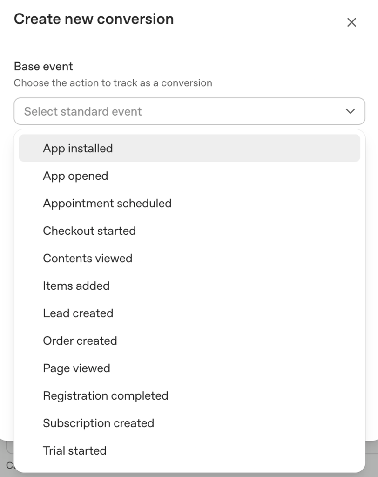Collapse the dropdown using the chevron arrow

pos(351,111)
